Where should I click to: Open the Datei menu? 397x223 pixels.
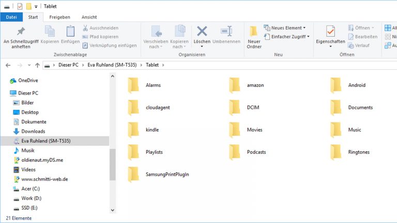11,17
